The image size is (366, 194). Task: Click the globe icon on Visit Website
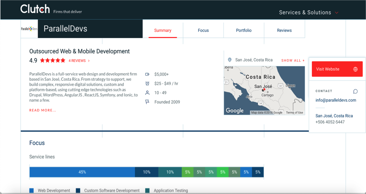355,69
